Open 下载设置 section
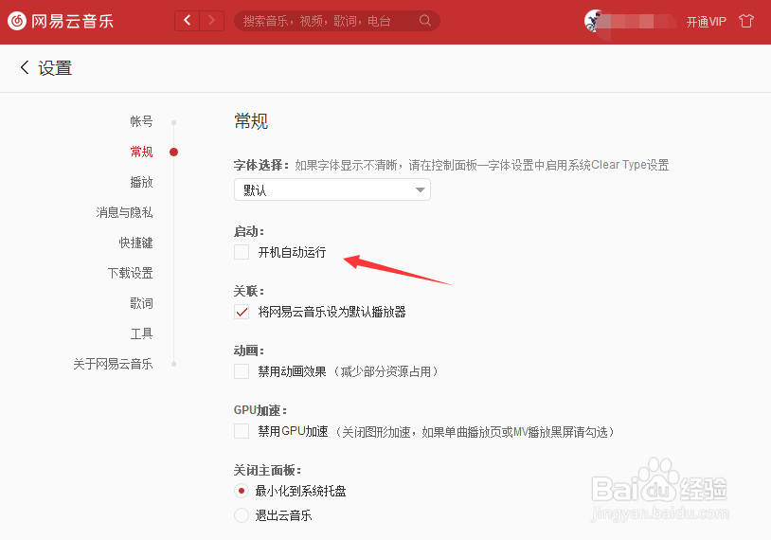This screenshot has width=771, height=540. (x=131, y=273)
